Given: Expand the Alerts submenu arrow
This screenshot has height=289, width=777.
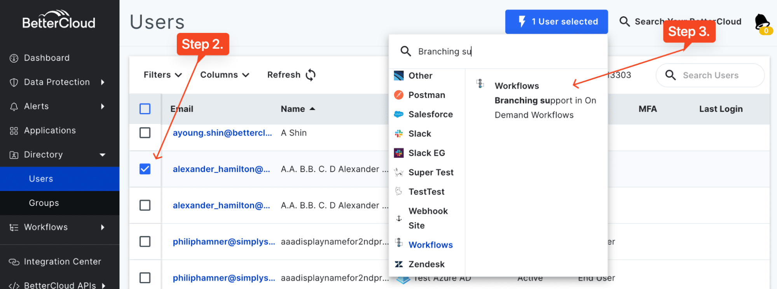Looking at the screenshot, I should 103,107.
